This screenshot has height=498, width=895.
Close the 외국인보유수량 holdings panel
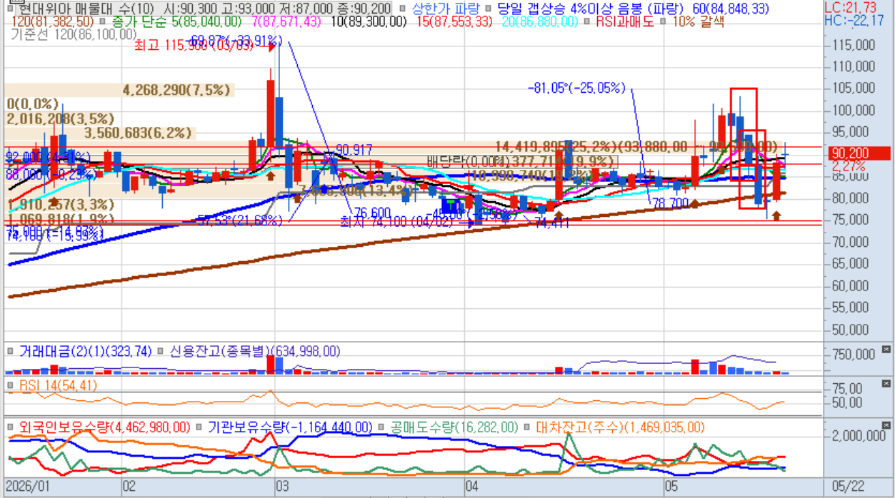(x=886, y=426)
